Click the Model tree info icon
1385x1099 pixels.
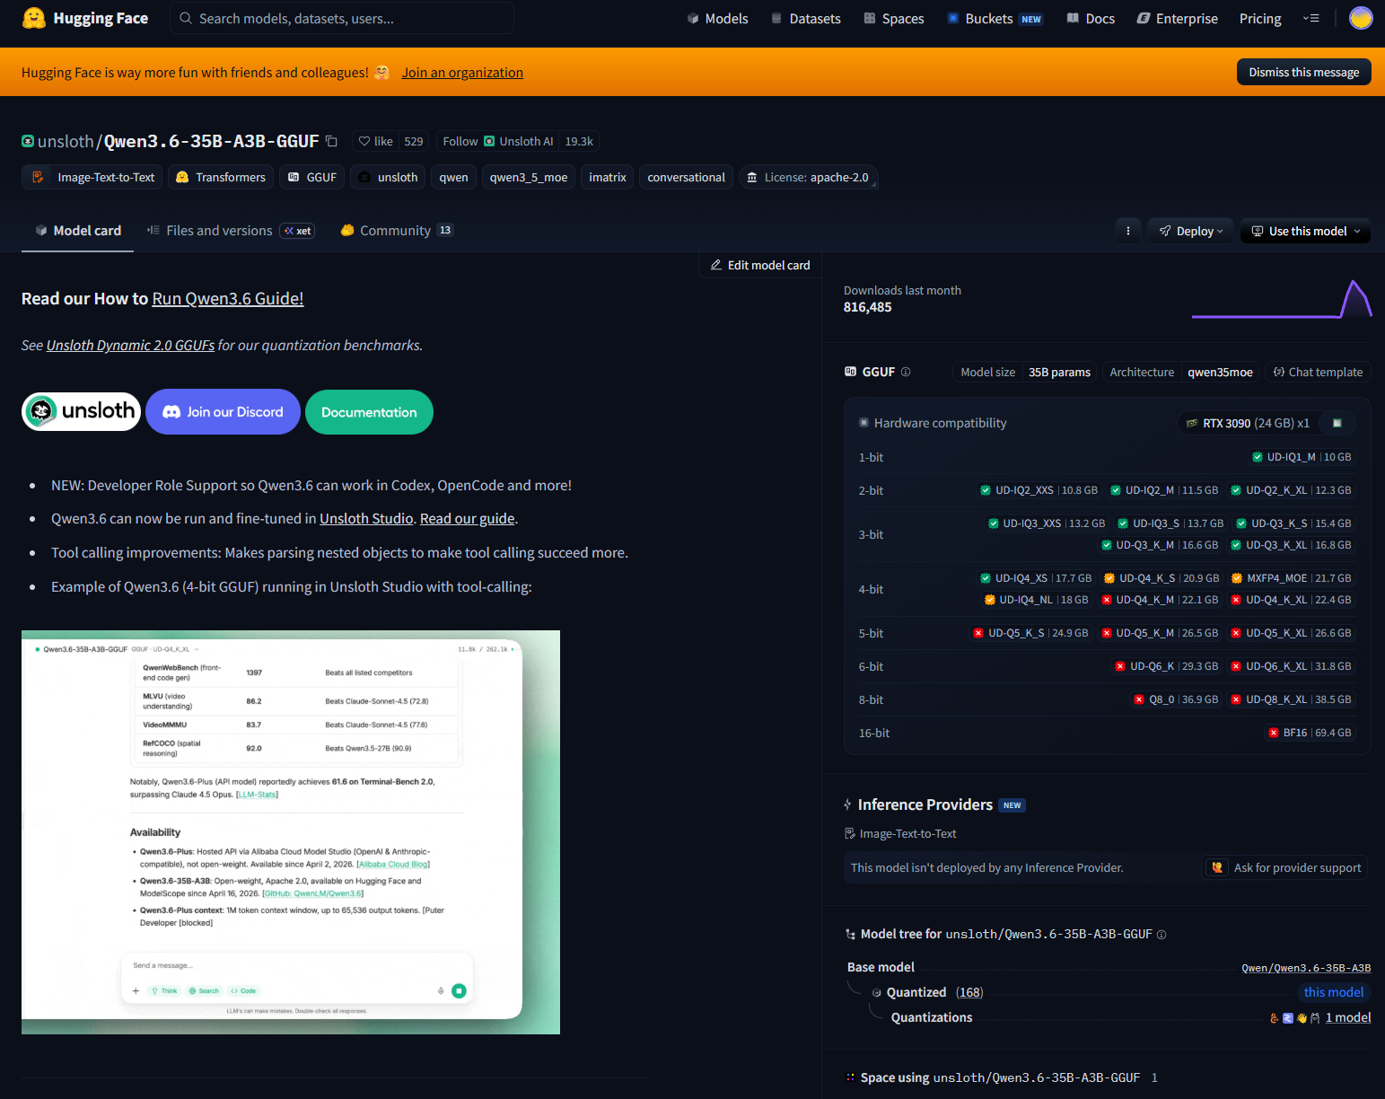(x=1161, y=935)
